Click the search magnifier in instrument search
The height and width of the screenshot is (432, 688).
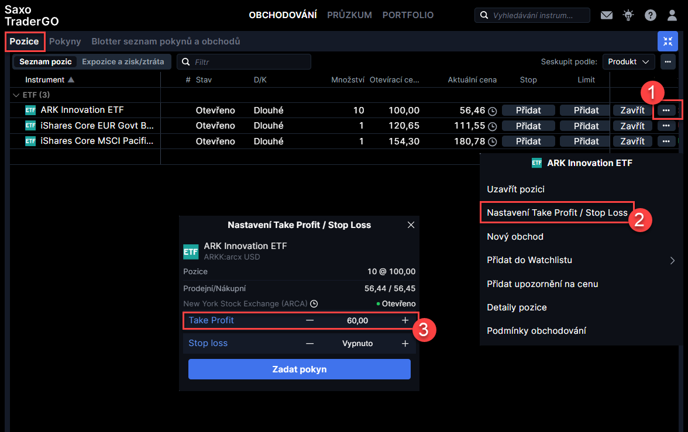click(x=484, y=15)
